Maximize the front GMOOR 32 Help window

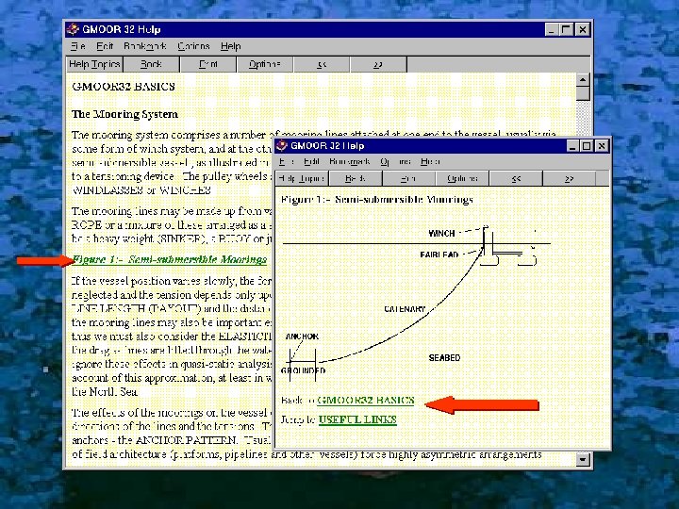587,146
